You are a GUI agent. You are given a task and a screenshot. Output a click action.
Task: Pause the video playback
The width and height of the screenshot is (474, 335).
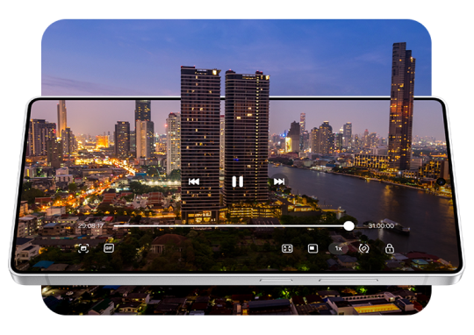point(237,182)
